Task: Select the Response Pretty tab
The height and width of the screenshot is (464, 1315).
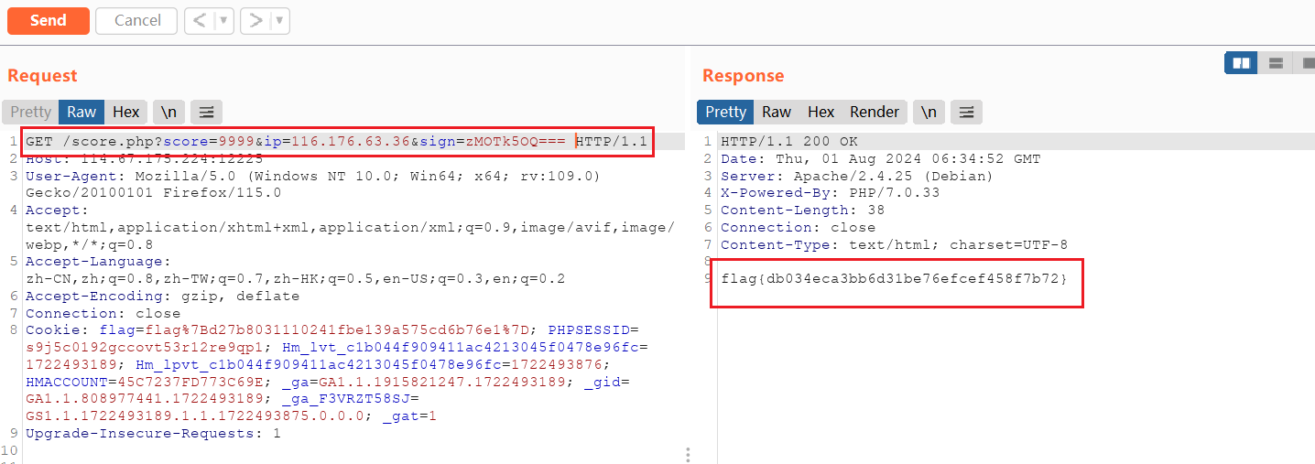Action: [x=726, y=112]
